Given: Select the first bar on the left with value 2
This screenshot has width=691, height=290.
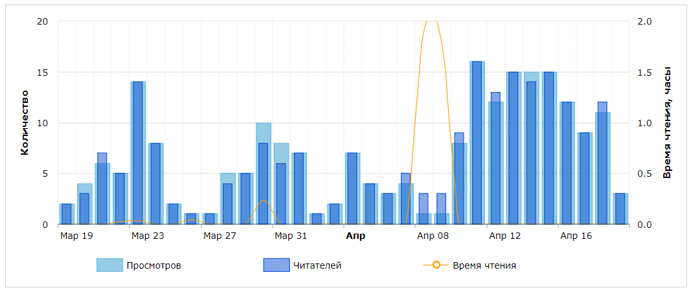Looking at the screenshot, I should [67, 214].
